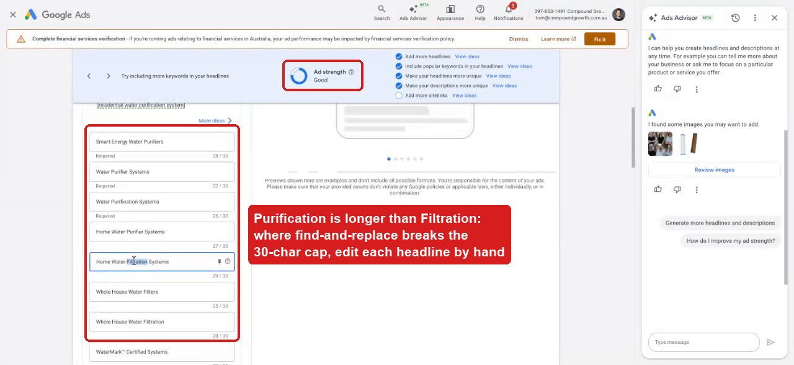The height and width of the screenshot is (365, 794).
Task: Thumbs up the images suggestion message
Action: (x=658, y=189)
